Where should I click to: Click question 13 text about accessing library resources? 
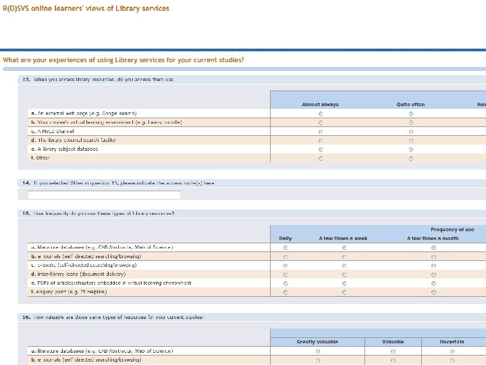103,80
